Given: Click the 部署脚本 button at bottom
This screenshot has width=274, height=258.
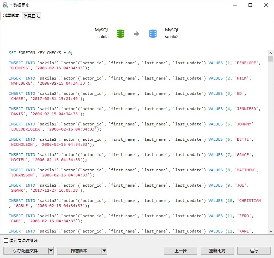Looking at the screenshot, I should tap(79, 251).
